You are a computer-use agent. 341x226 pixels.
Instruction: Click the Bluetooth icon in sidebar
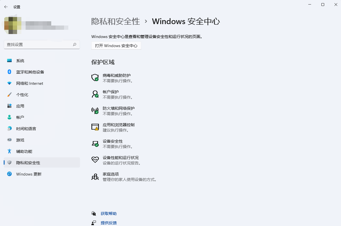pos(9,72)
